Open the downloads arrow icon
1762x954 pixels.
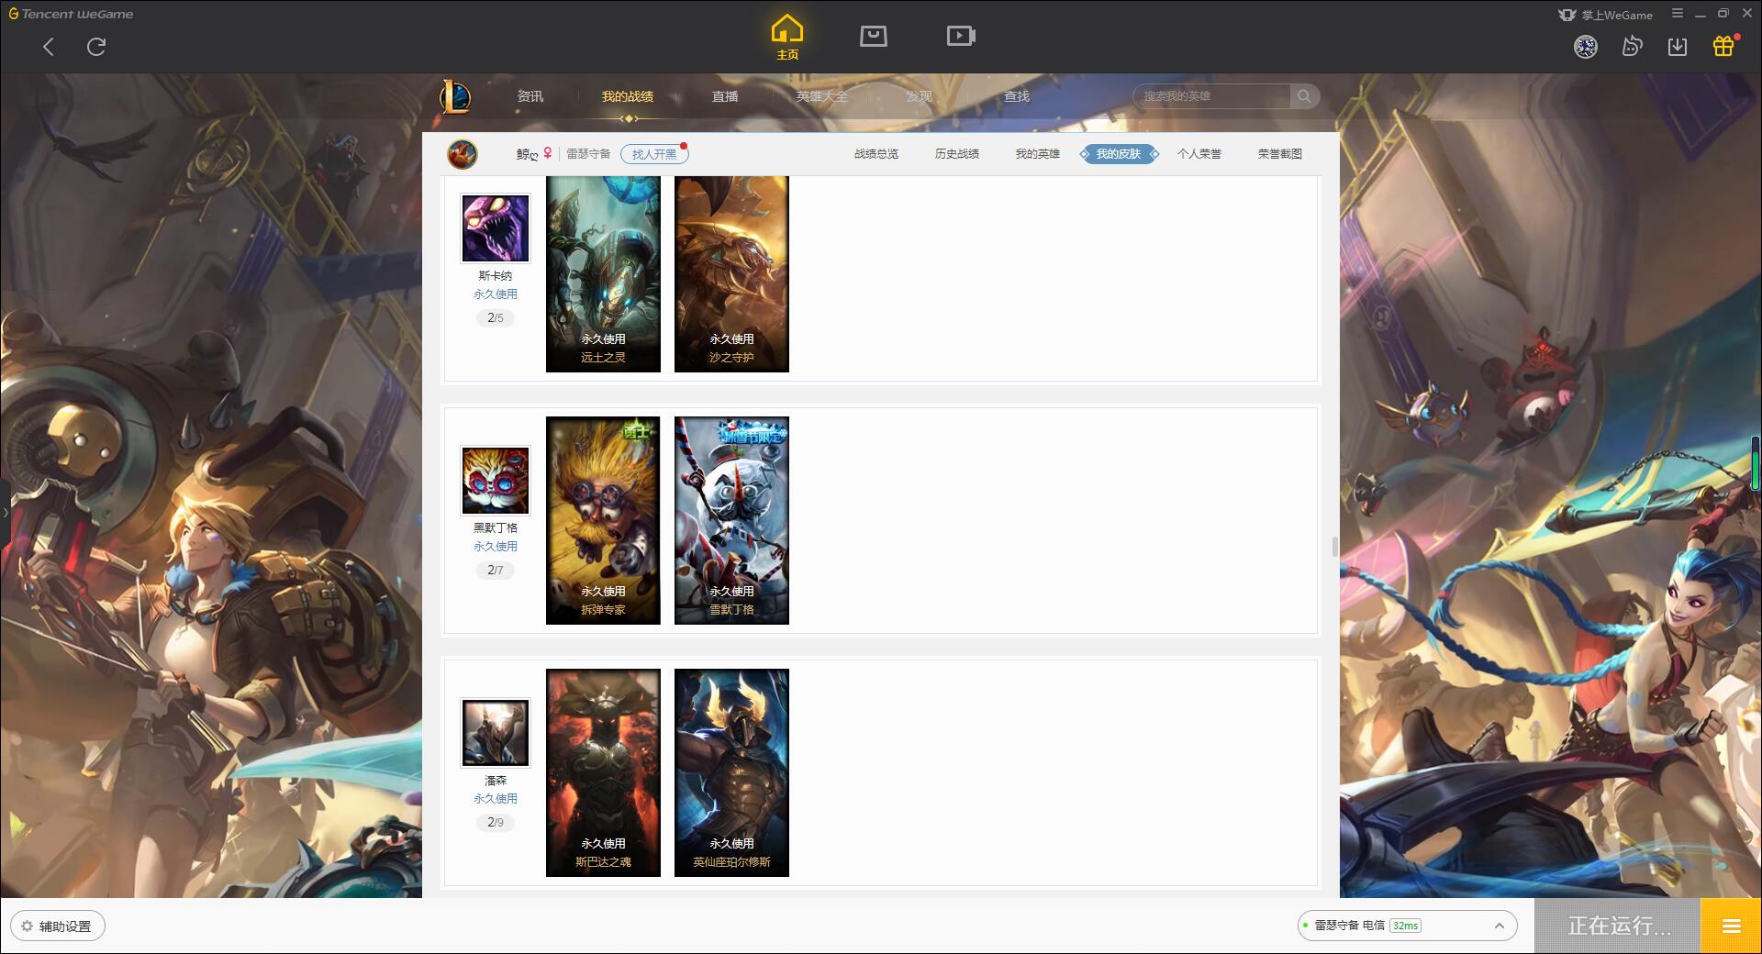coord(1678,47)
